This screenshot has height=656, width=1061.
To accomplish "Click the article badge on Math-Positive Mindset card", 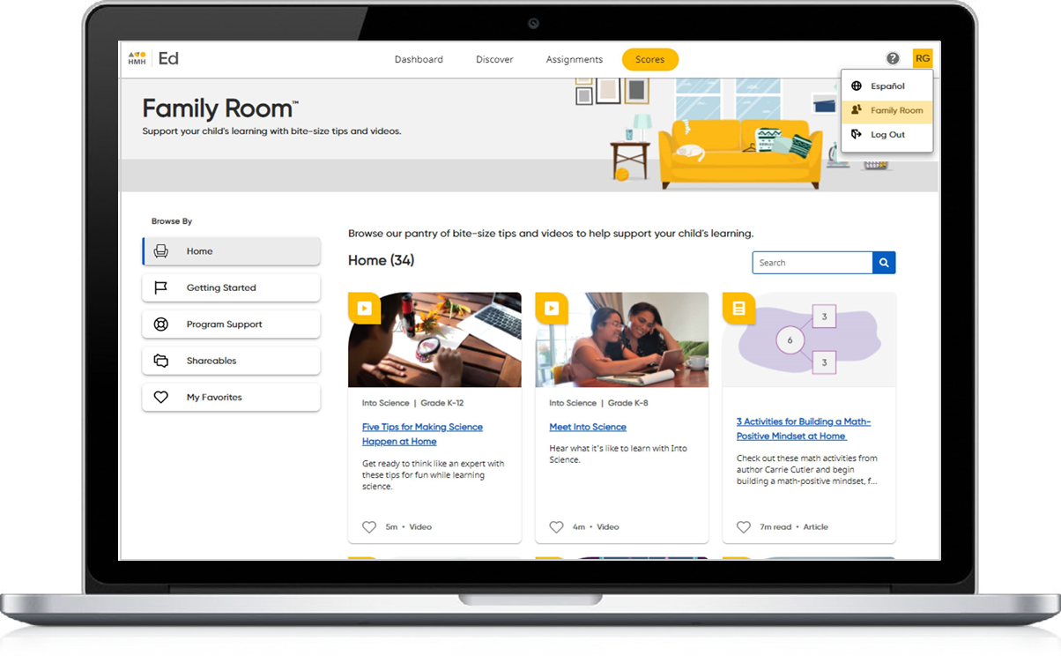I will click(x=738, y=309).
